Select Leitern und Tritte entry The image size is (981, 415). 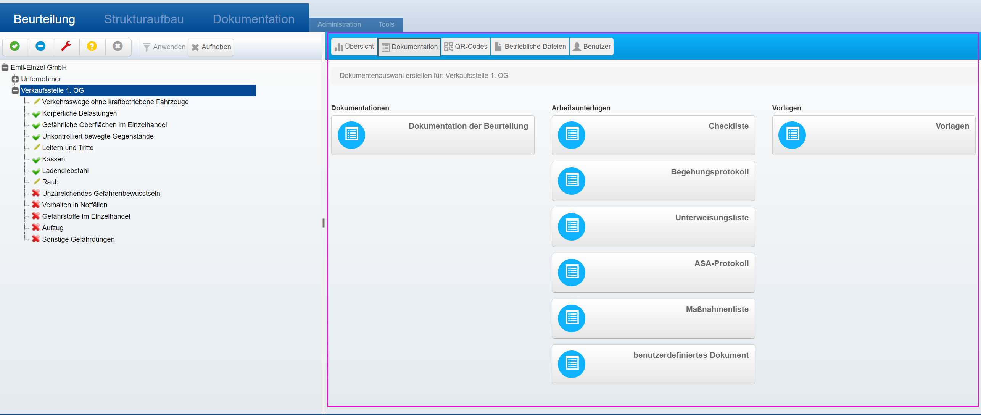(68, 148)
